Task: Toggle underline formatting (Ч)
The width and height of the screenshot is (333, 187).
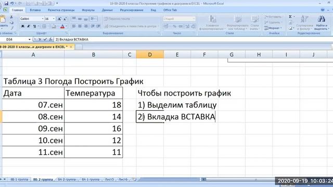Action: coord(34,26)
